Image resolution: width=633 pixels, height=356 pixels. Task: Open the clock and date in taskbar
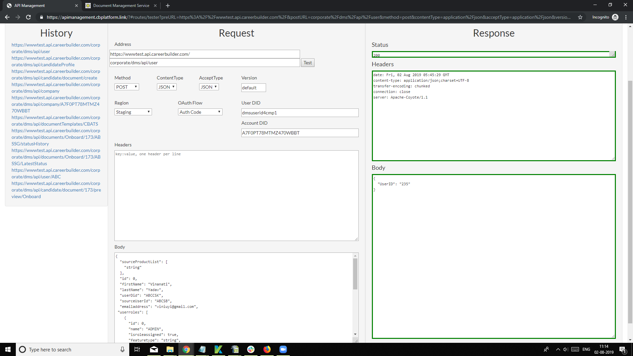[604, 349]
